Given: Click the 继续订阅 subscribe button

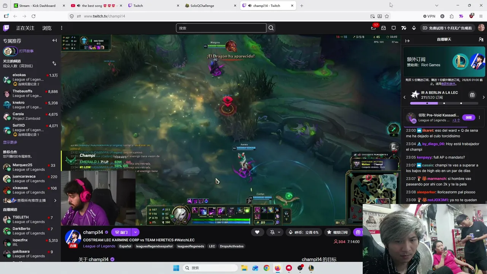Looking at the screenshot, I should coord(337,232).
